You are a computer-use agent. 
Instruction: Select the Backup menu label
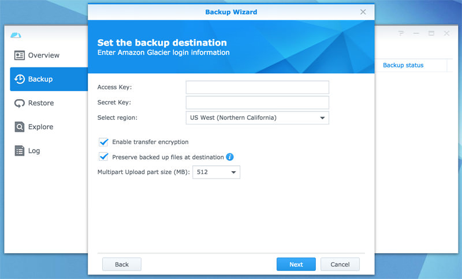[x=40, y=79]
